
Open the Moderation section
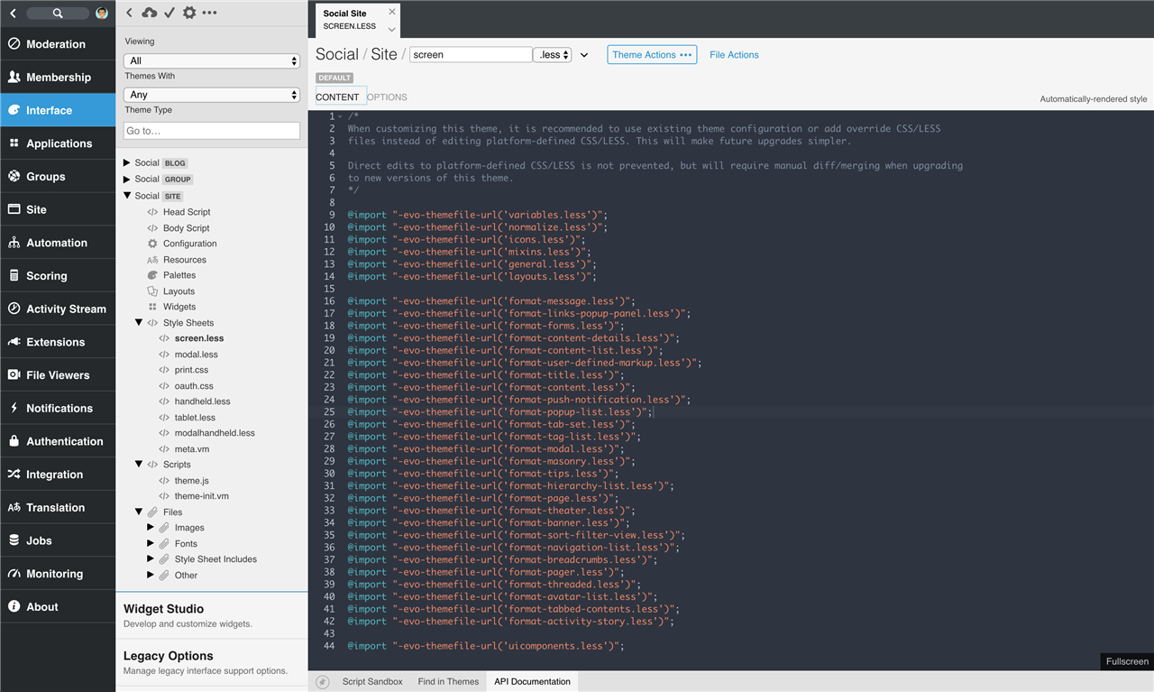click(58, 44)
